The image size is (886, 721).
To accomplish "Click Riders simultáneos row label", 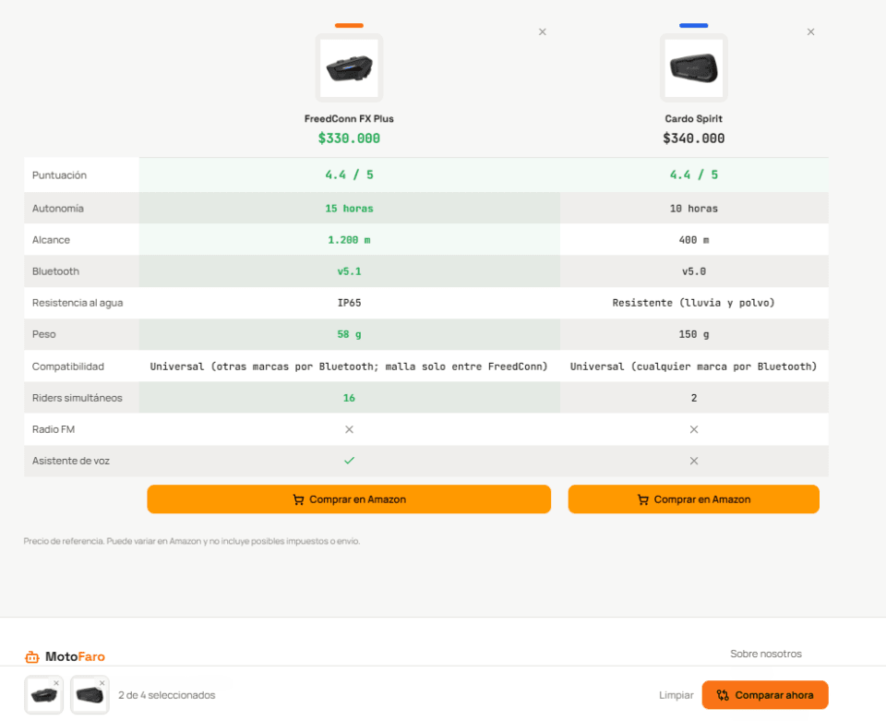I will (x=77, y=398).
